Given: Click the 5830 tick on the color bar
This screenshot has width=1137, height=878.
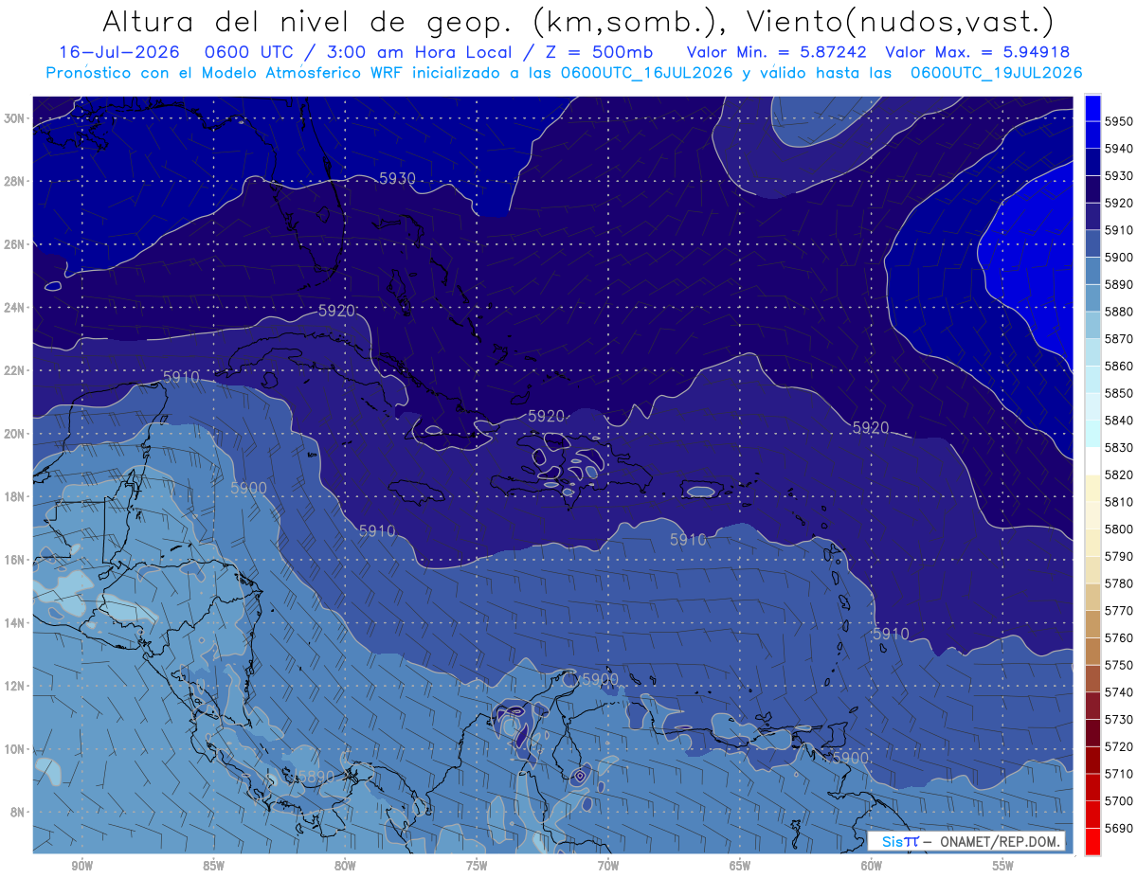Looking at the screenshot, I should [1118, 447].
